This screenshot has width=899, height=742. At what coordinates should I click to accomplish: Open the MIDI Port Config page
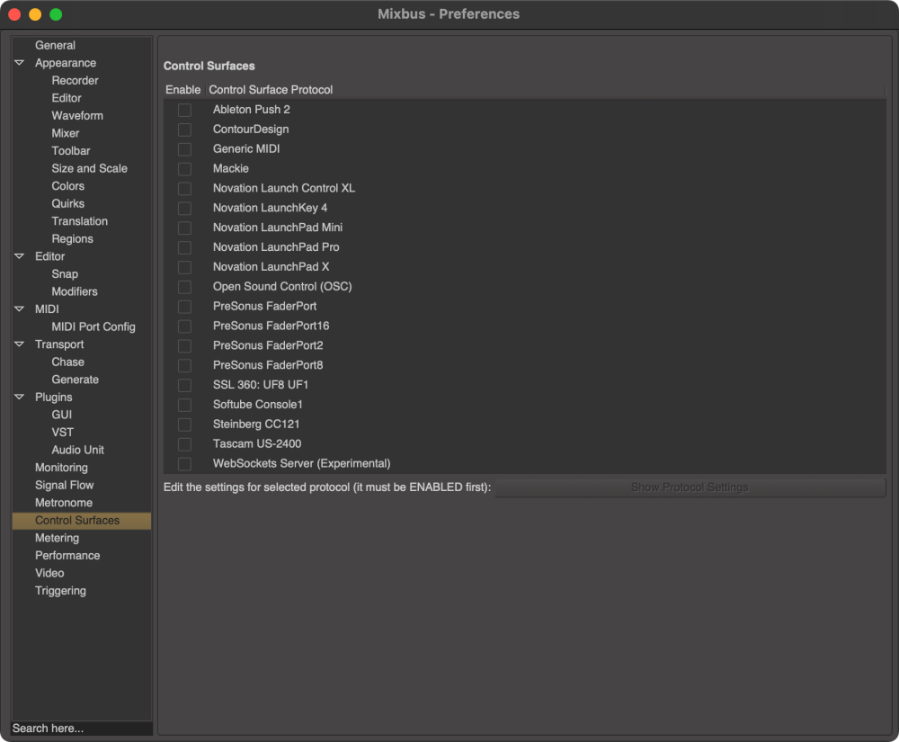(x=93, y=326)
